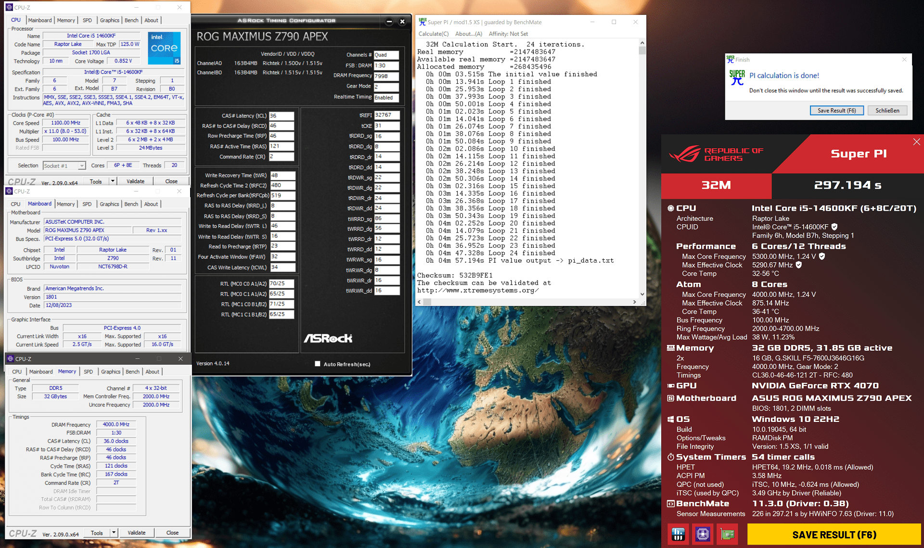This screenshot has width=924, height=548.
Task: Enable Auto Refresh checkbox in Timing Configurator
Action: [x=318, y=364]
